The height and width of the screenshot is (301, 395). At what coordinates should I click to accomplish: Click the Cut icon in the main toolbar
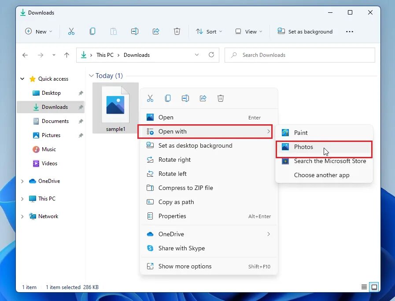pos(71,32)
